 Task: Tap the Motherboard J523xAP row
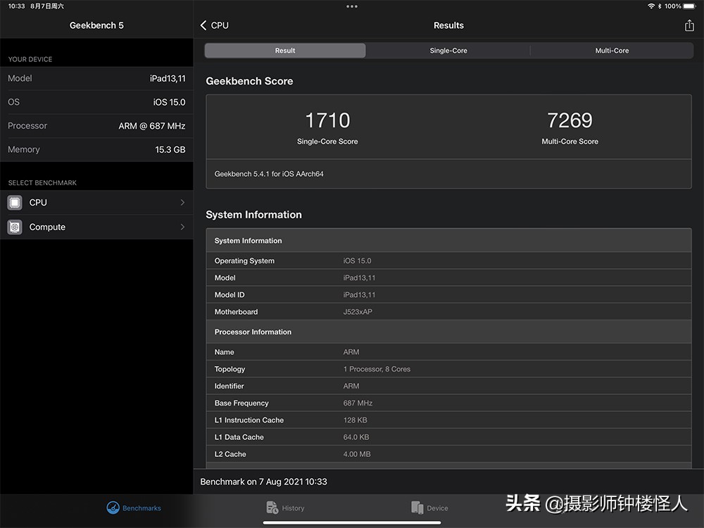[448, 312]
